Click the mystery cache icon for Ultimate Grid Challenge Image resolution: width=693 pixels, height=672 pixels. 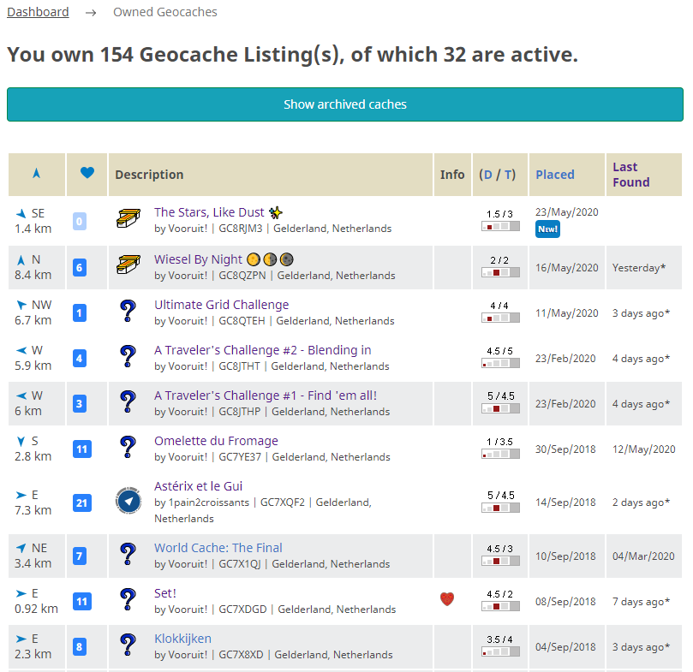coord(128,312)
